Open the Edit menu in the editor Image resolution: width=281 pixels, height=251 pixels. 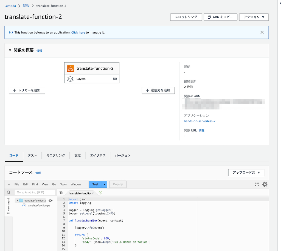tap(26, 184)
